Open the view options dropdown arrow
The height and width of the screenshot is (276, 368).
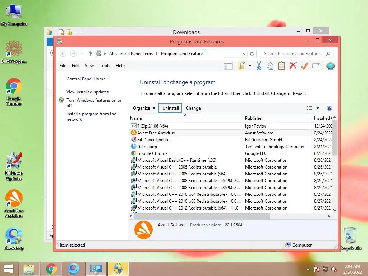click(318, 108)
